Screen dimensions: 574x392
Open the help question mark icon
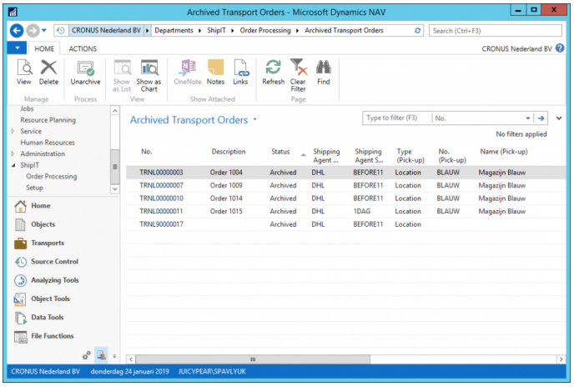pyautogui.click(x=560, y=48)
